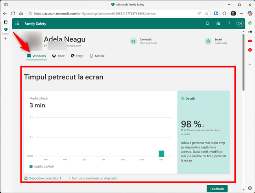Viewport: 255px width, 193px height.
Task: Click the CODRU-LAPTOP legend entry
Action: point(42,167)
